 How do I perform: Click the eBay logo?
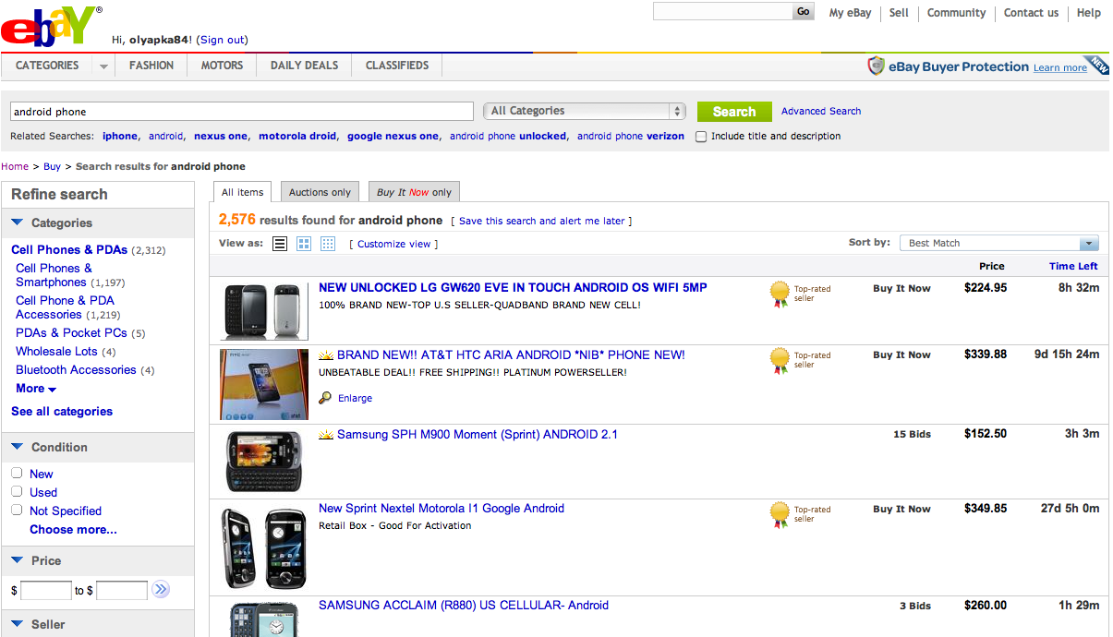coord(52,25)
